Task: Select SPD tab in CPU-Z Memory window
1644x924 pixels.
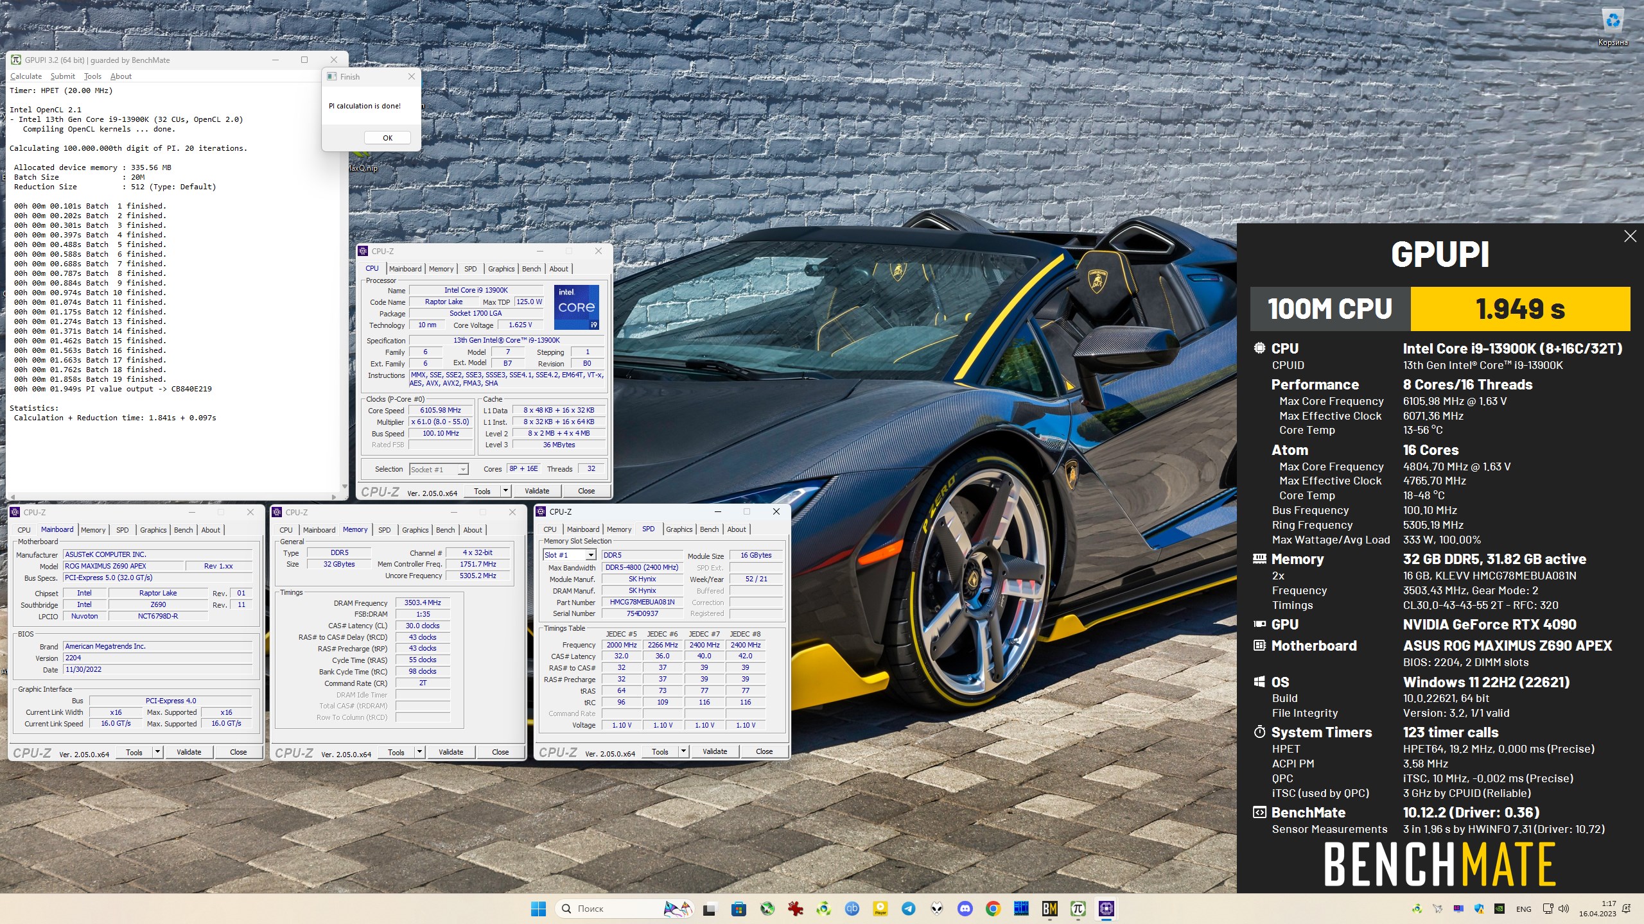Action: click(384, 530)
